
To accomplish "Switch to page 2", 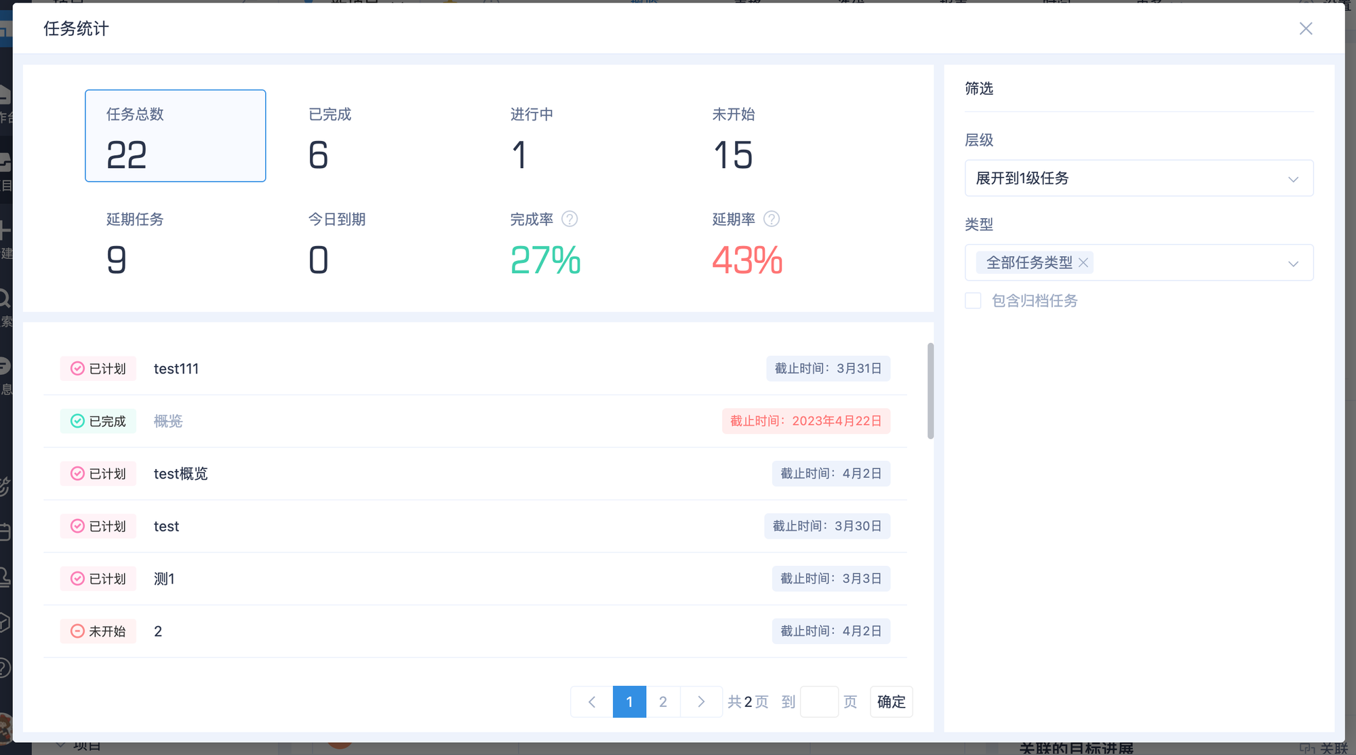I will coord(663,702).
